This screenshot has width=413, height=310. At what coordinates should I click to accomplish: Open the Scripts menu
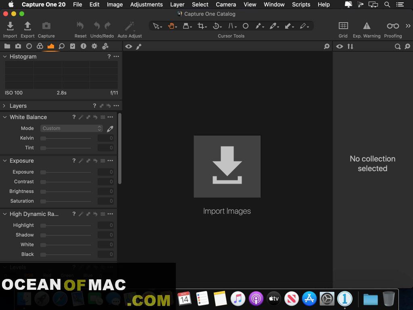click(x=301, y=4)
